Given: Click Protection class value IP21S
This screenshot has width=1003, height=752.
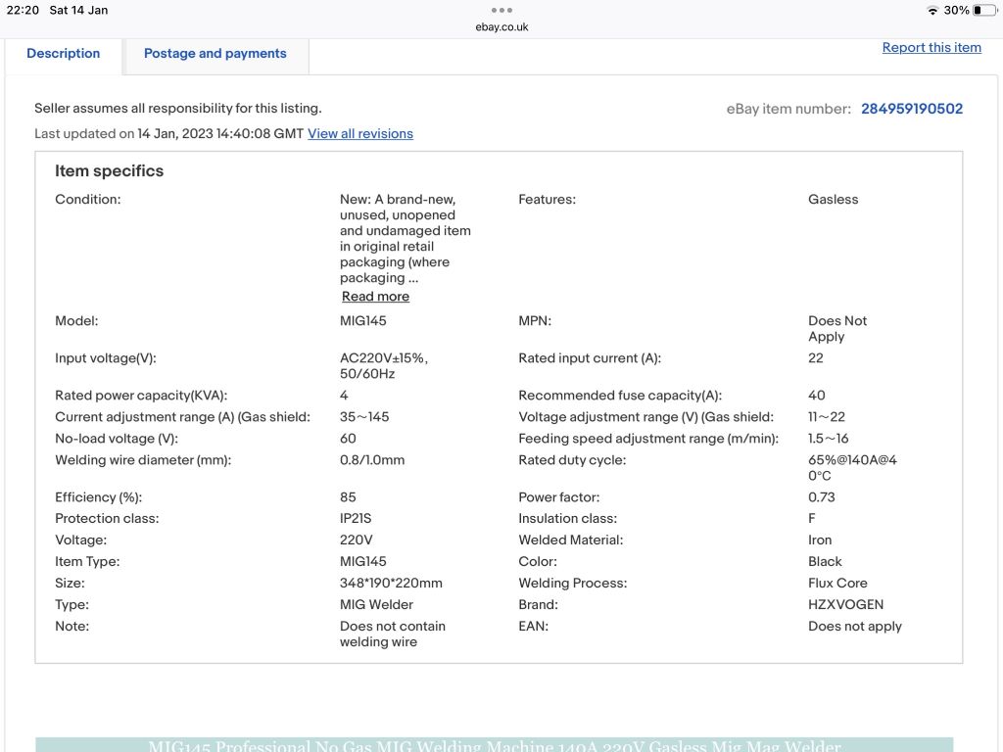Looking at the screenshot, I should [x=355, y=518].
